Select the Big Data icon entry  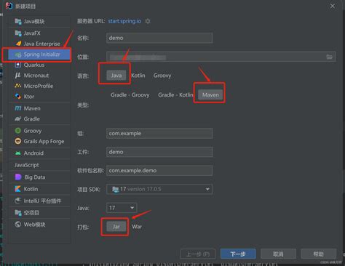(18, 177)
